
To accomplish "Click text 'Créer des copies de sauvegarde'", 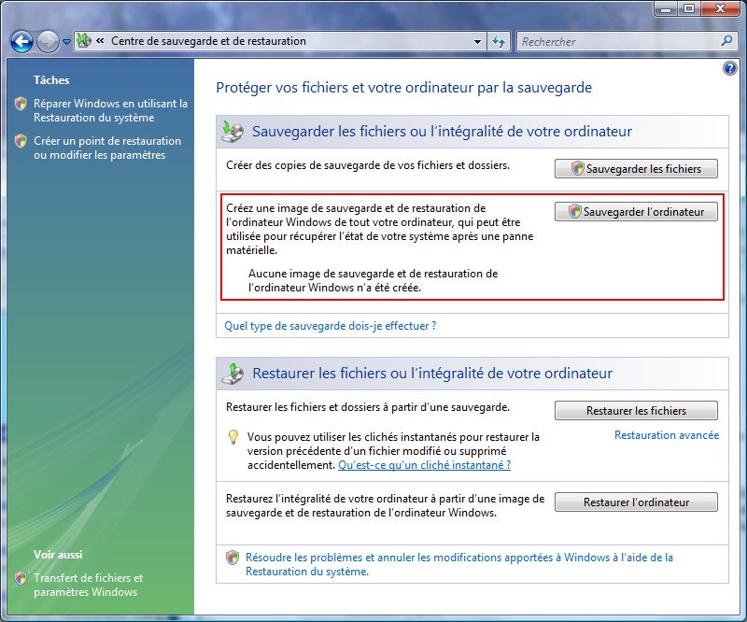I will [368, 165].
